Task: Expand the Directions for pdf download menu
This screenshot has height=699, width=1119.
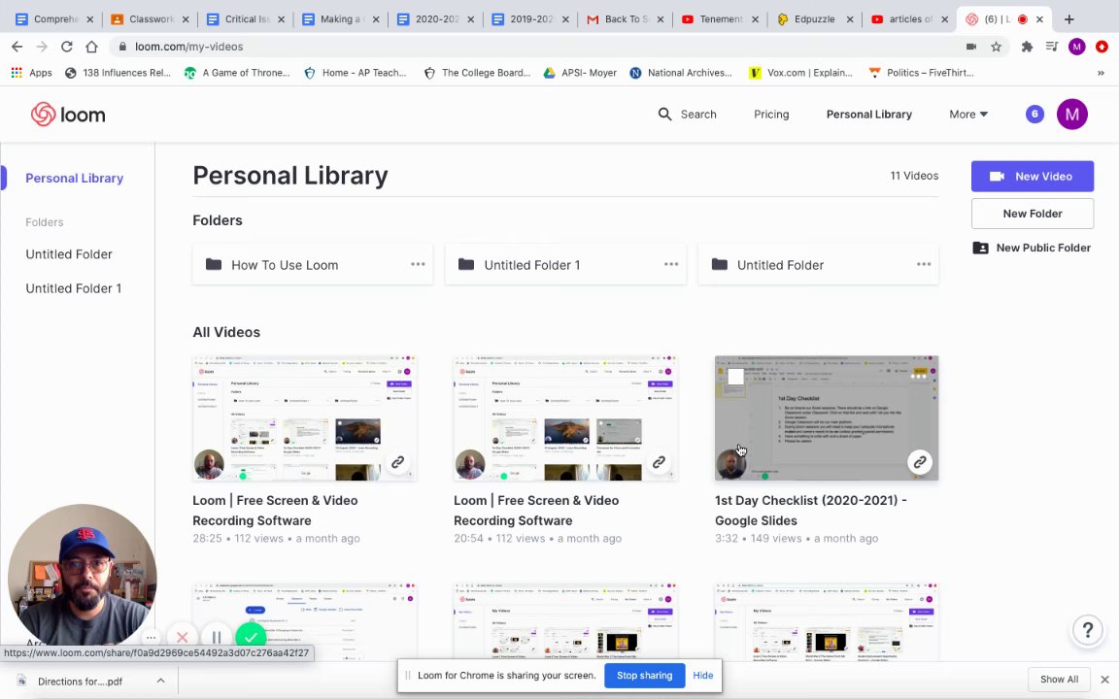Action: pos(160,681)
